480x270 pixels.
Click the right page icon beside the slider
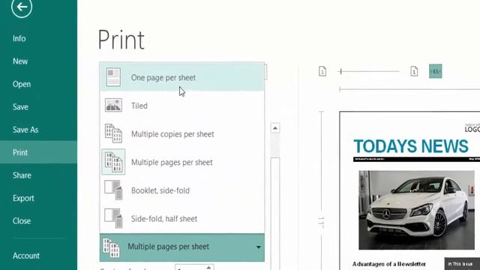[414, 71]
